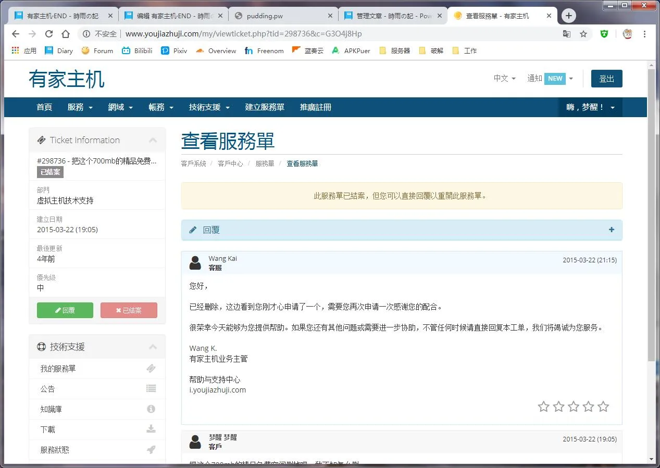Click the Bilibili bookmark icon
The width and height of the screenshot is (660, 468).
pyautogui.click(x=124, y=50)
